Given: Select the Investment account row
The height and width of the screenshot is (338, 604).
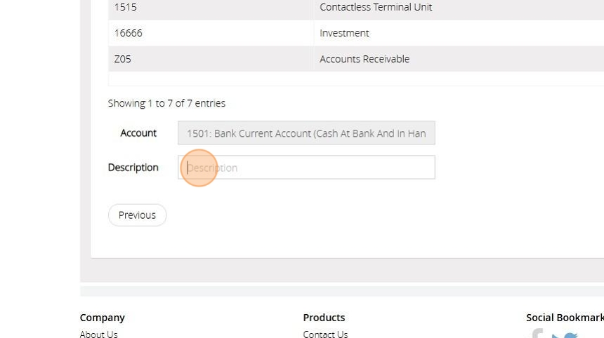Looking at the screenshot, I should (344, 33).
